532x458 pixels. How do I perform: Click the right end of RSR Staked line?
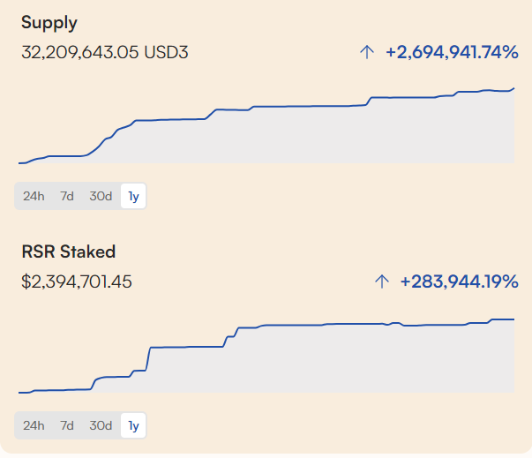click(x=513, y=319)
